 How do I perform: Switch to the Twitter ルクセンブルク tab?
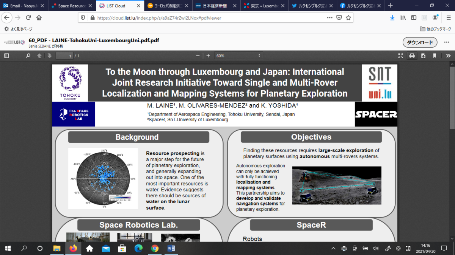[312, 6]
